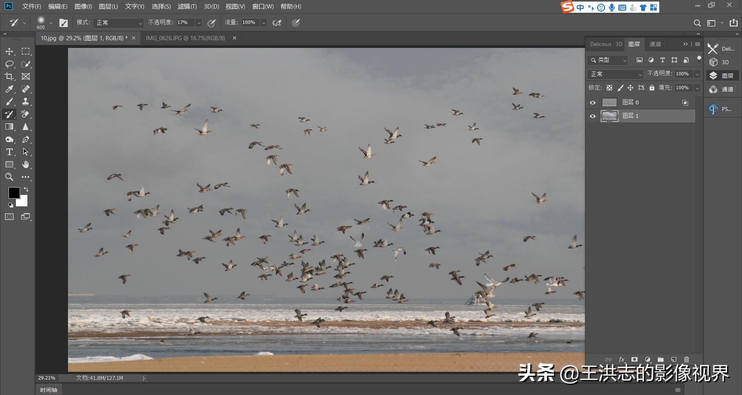Viewport: 742px width, 395px height.
Task: Select the Move tool
Action: click(x=9, y=51)
